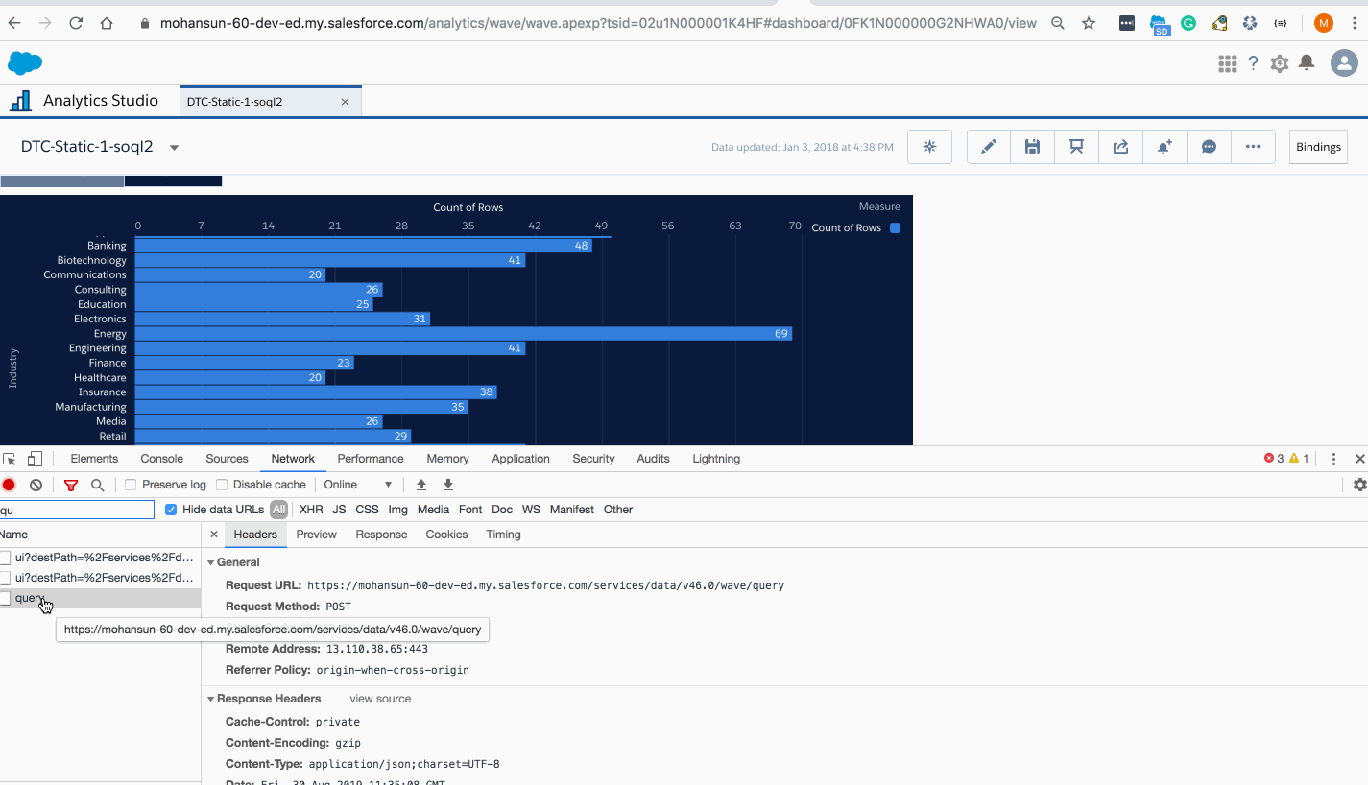Viewport: 1368px width, 785px height.
Task: Enable Disable cache checkbox
Action: tap(222, 485)
